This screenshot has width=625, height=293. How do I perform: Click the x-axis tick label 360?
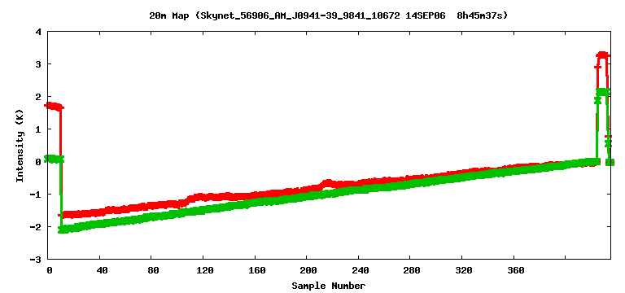coord(514,270)
